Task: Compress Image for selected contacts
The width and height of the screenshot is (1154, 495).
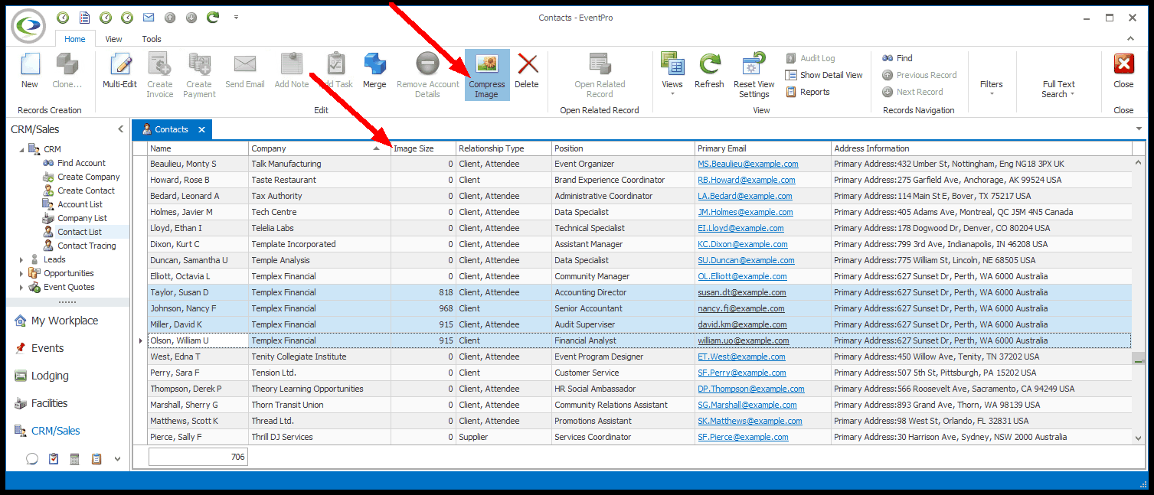Action: point(487,75)
